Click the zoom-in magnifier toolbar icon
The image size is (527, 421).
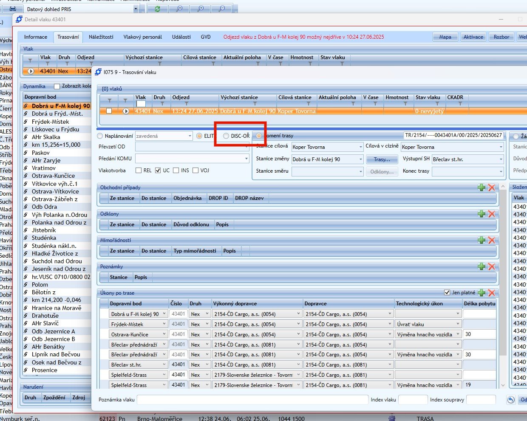(200, 9)
